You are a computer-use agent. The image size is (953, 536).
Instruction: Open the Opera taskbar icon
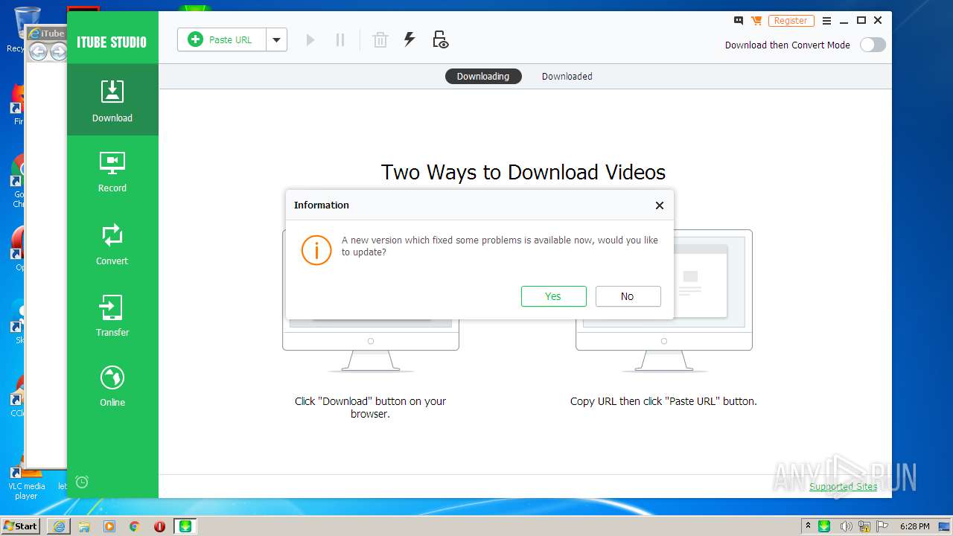[x=159, y=526]
